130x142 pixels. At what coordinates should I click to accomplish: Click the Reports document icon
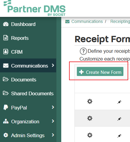(6, 38)
